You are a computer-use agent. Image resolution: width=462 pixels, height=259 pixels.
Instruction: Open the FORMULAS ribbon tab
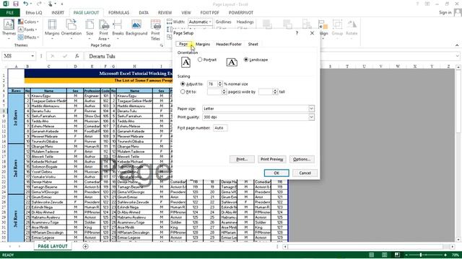click(x=118, y=13)
